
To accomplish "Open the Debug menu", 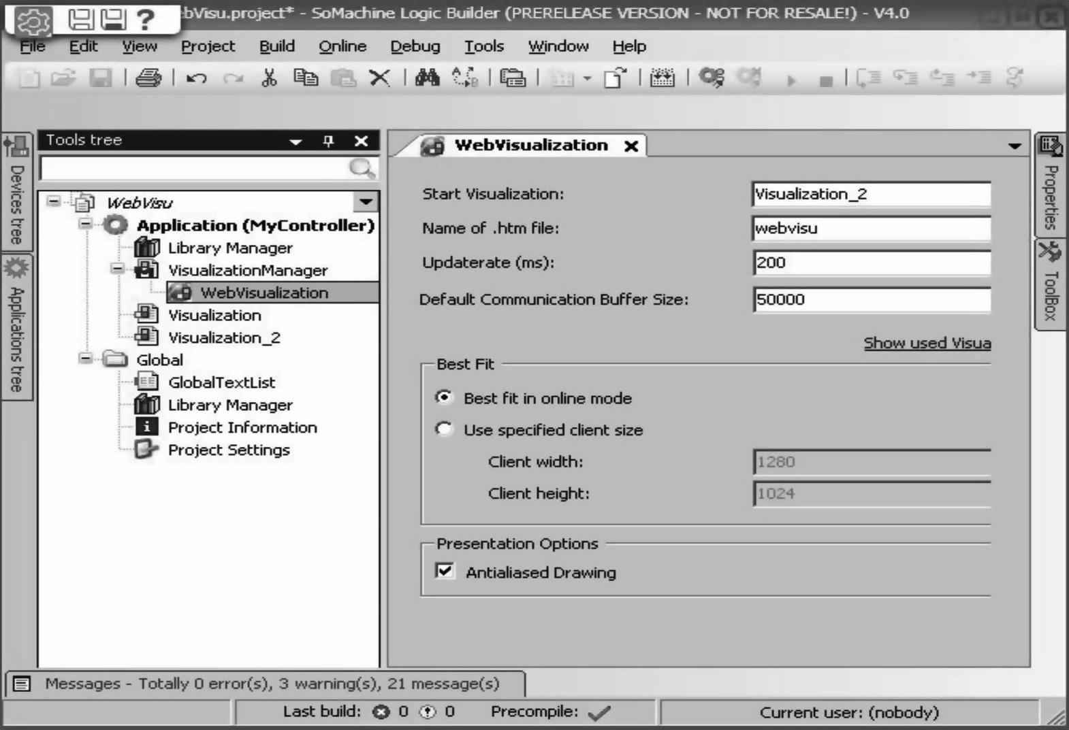I will tap(415, 46).
